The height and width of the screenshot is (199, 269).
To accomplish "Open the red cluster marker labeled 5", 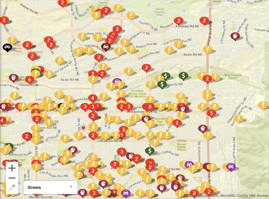I will pyautogui.click(x=211, y=113).
